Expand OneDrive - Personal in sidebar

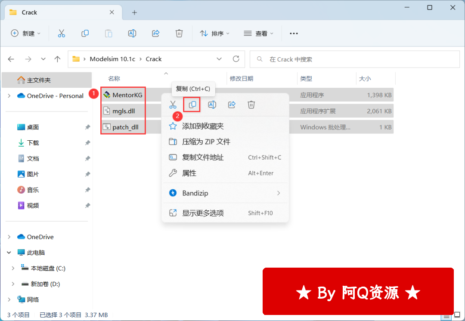9,96
